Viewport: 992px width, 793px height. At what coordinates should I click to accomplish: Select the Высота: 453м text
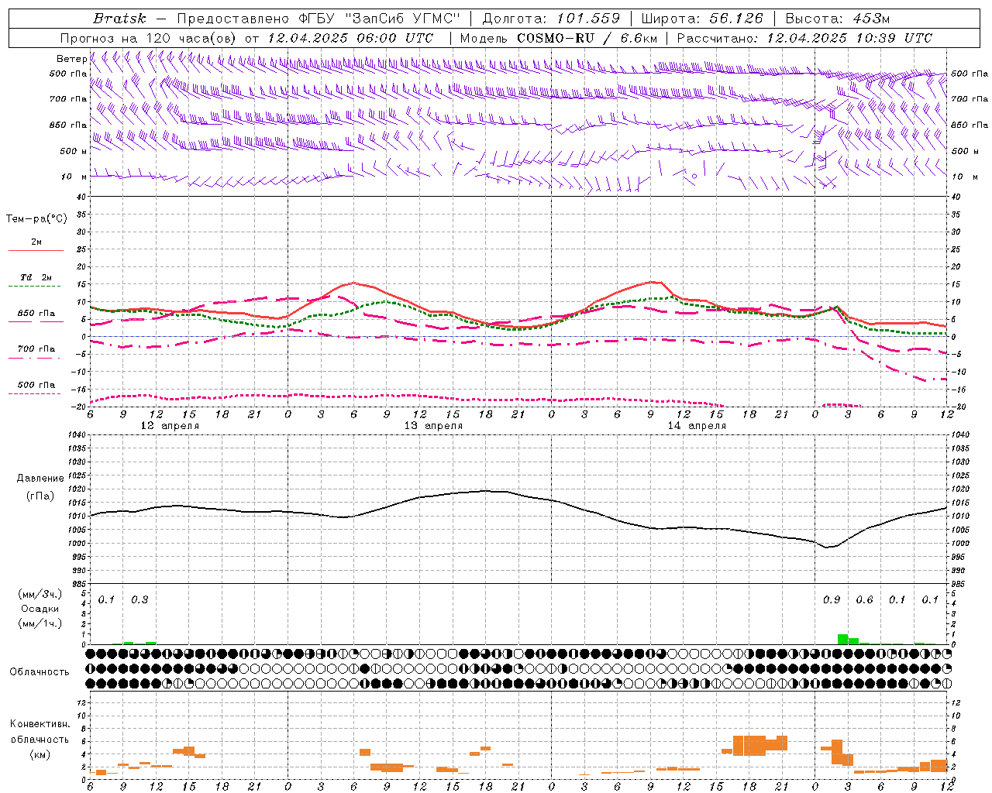pyautogui.click(x=838, y=19)
